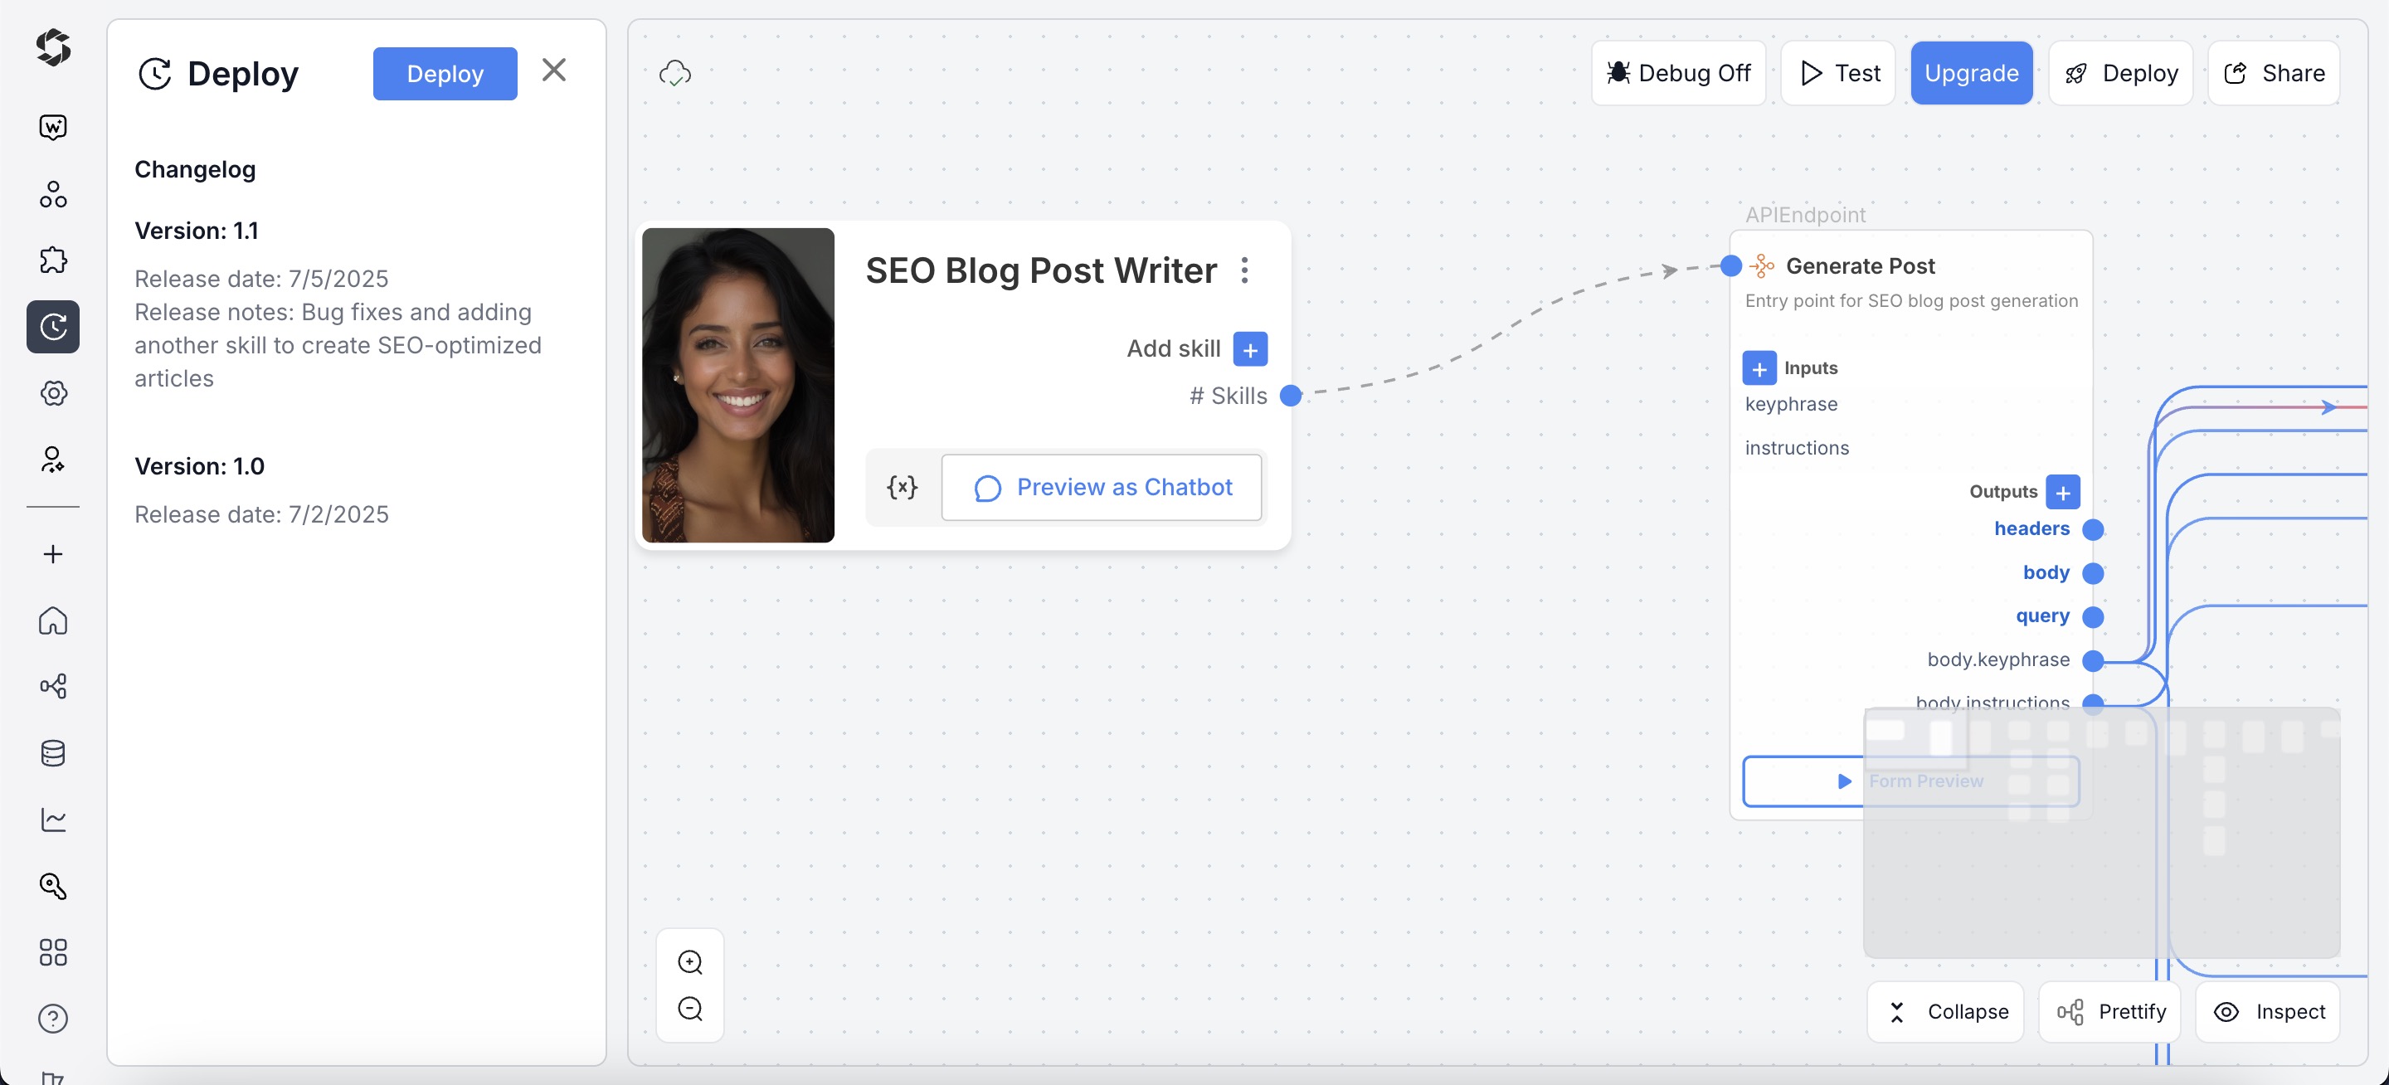The height and width of the screenshot is (1085, 2389).
Task: View analytics via the chart icon
Action: click(x=53, y=820)
